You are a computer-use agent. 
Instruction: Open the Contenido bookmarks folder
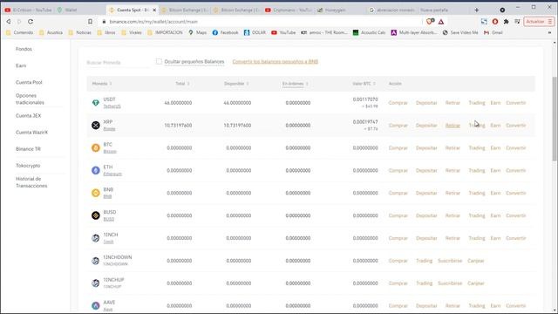(x=19, y=32)
